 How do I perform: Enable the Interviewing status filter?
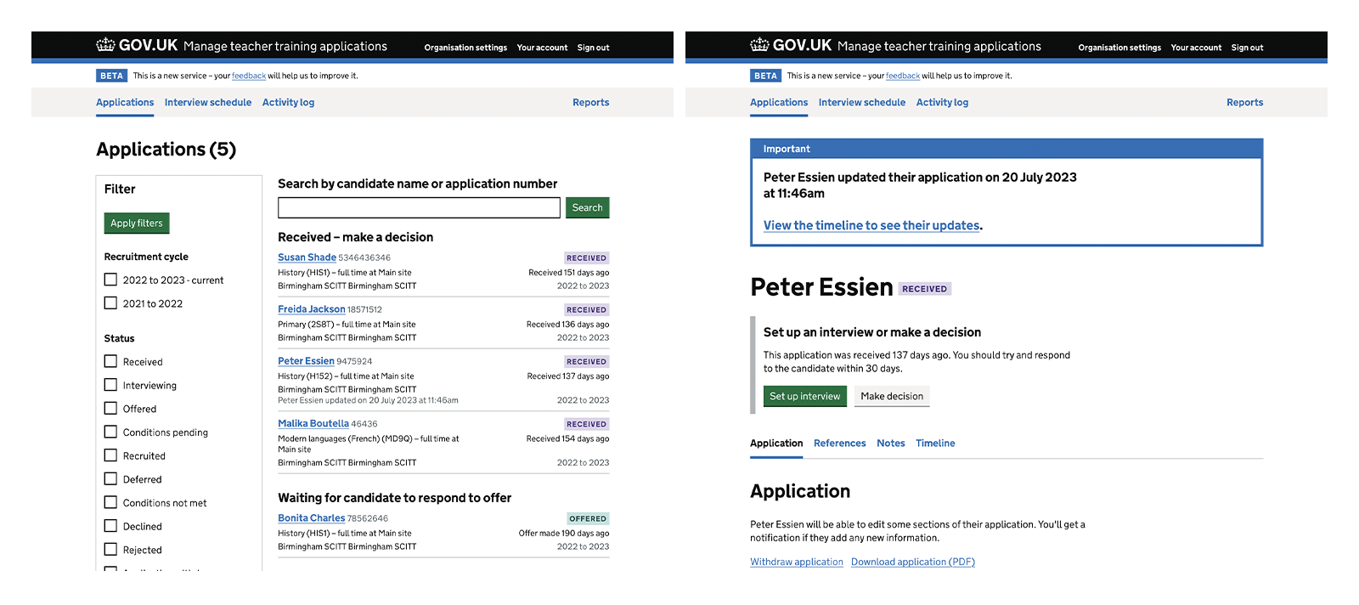pyautogui.click(x=110, y=385)
